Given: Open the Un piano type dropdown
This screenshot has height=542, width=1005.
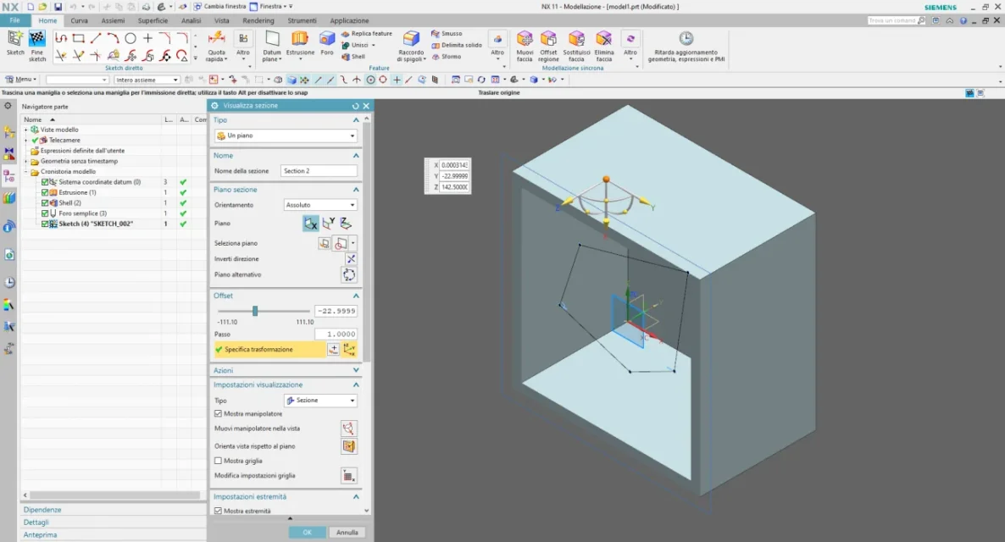Looking at the screenshot, I should coord(286,135).
